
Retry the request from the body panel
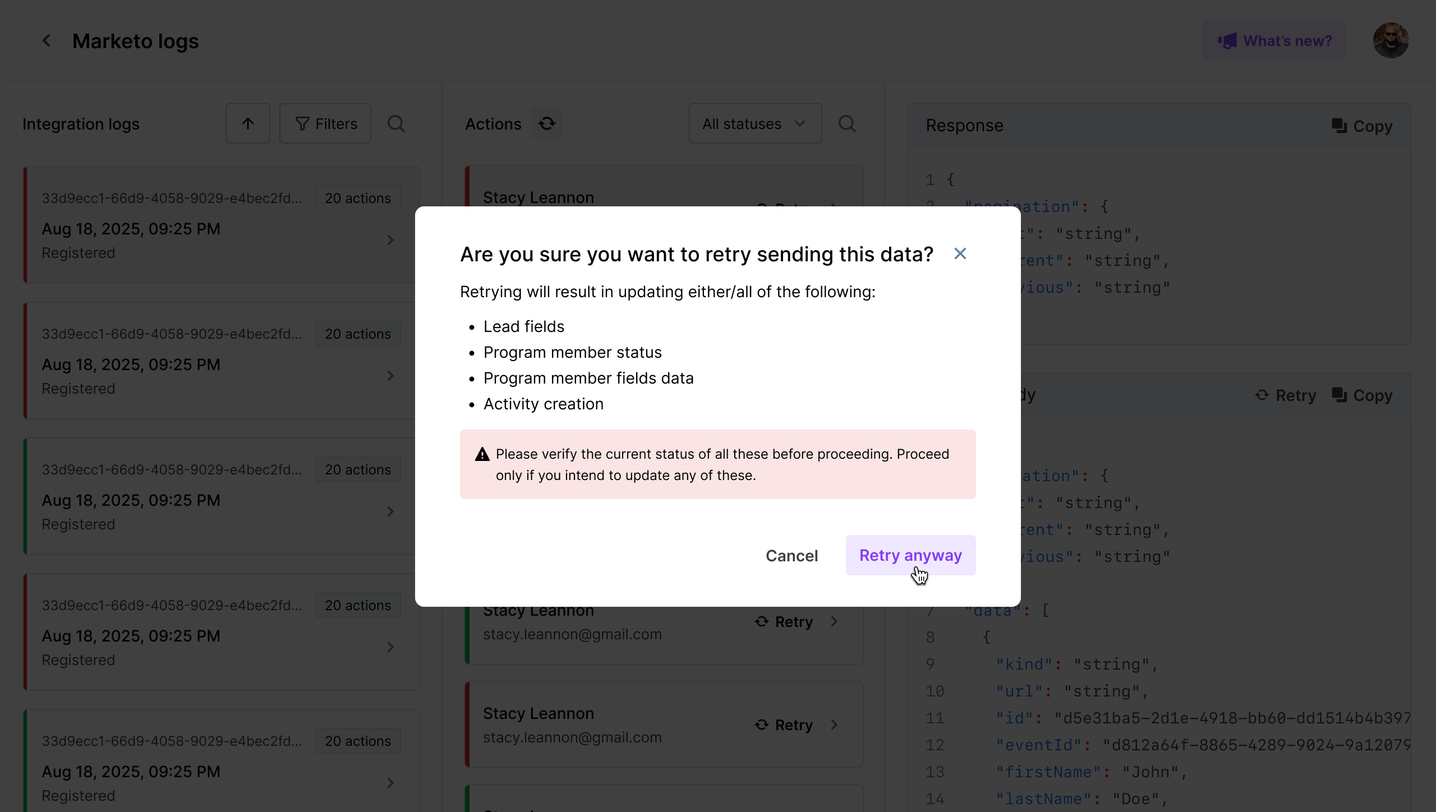click(x=1285, y=395)
